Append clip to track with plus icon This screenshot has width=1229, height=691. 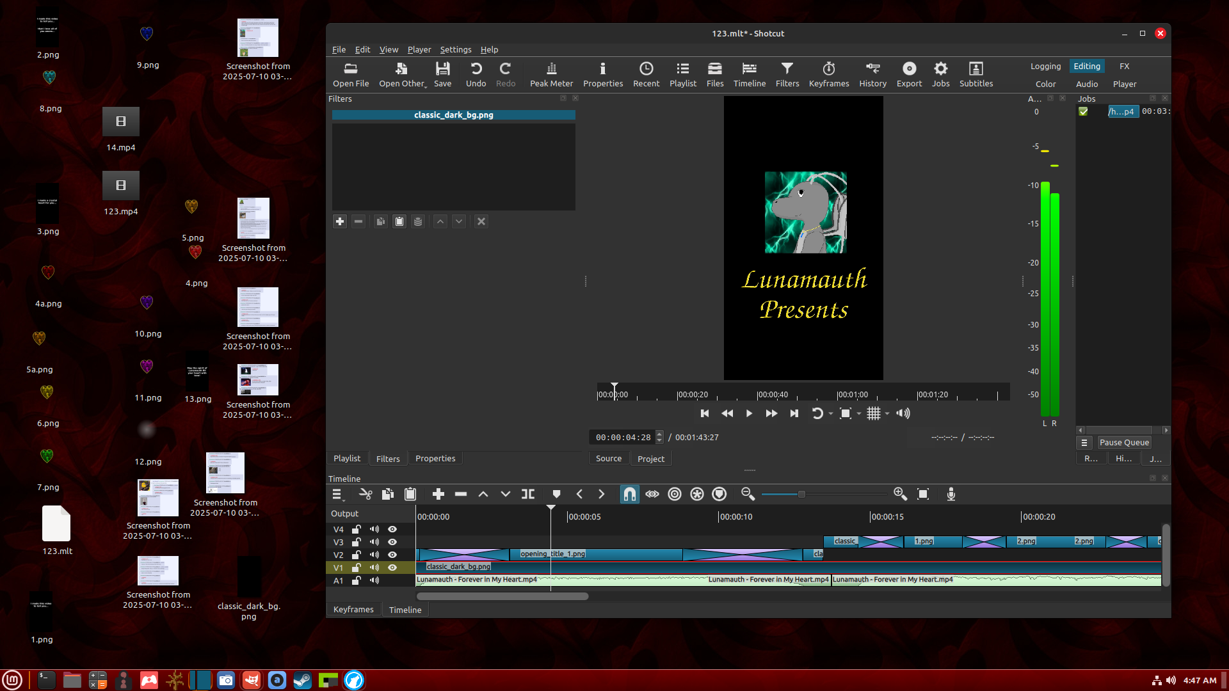[x=438, y=494]
